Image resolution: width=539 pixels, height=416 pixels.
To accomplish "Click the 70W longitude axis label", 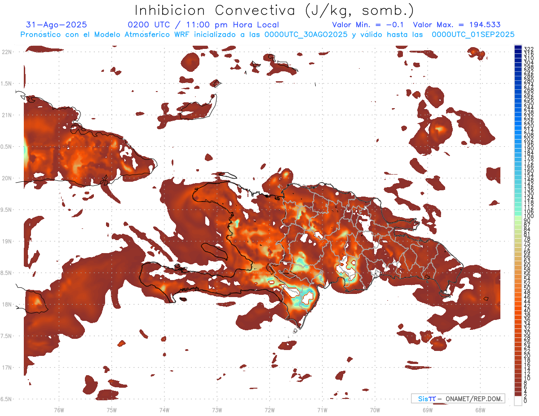I will [x=375, y=410].
